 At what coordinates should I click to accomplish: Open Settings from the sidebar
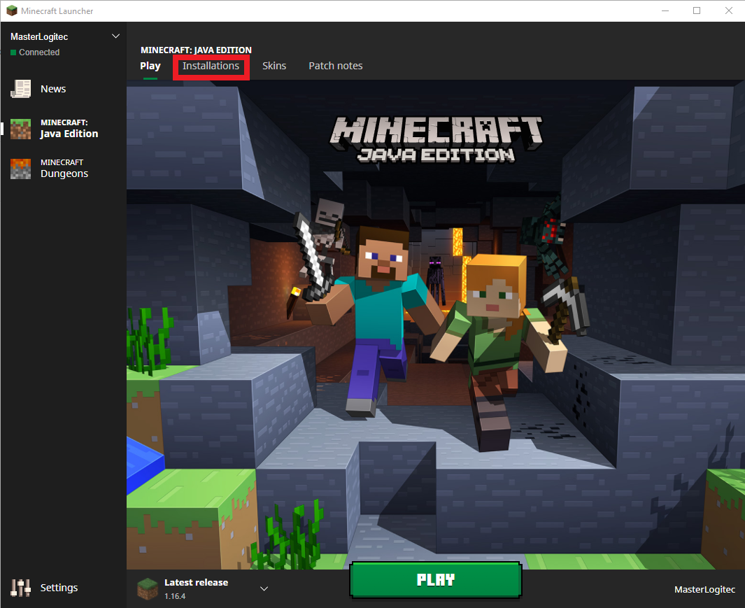(63, 588)
